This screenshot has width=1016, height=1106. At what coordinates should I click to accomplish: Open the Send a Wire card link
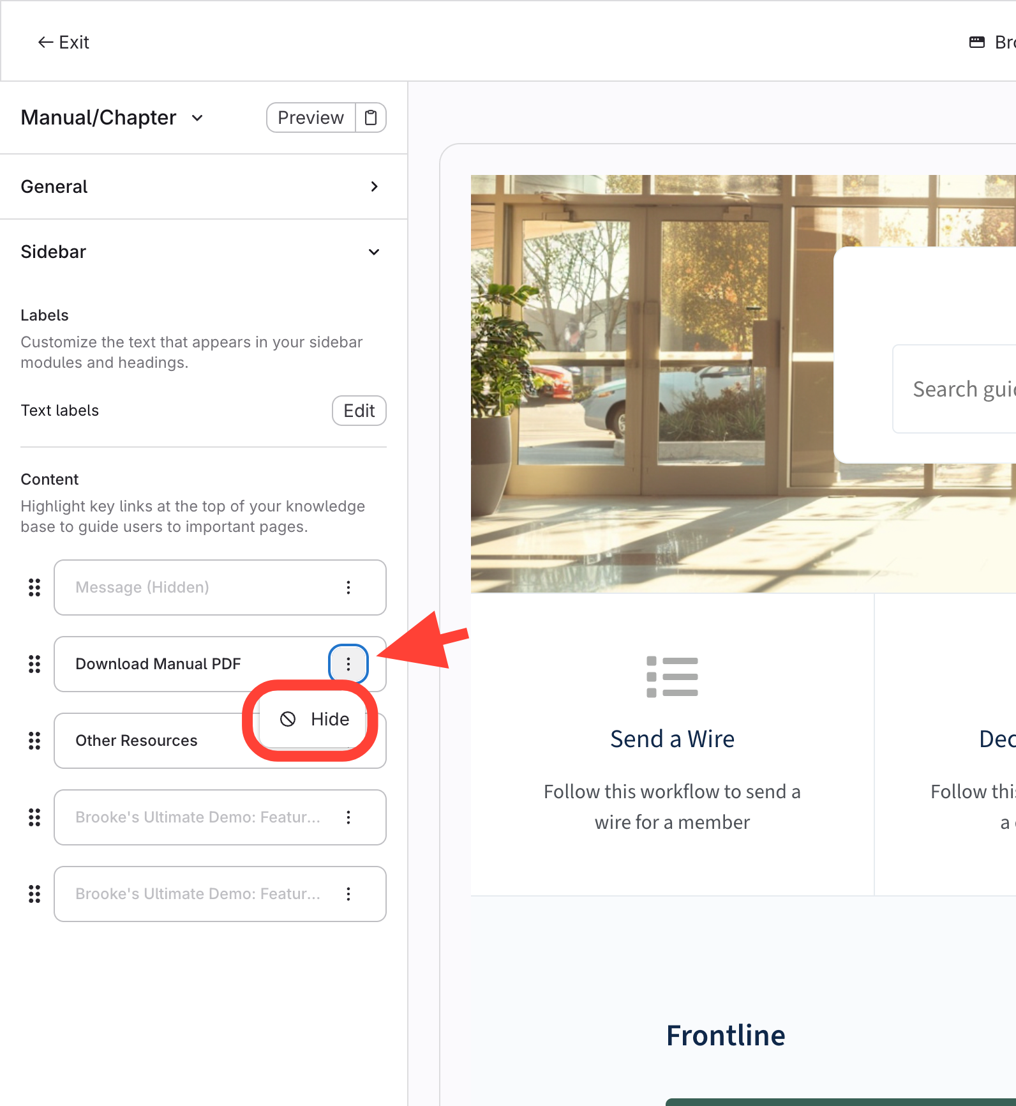672,739
